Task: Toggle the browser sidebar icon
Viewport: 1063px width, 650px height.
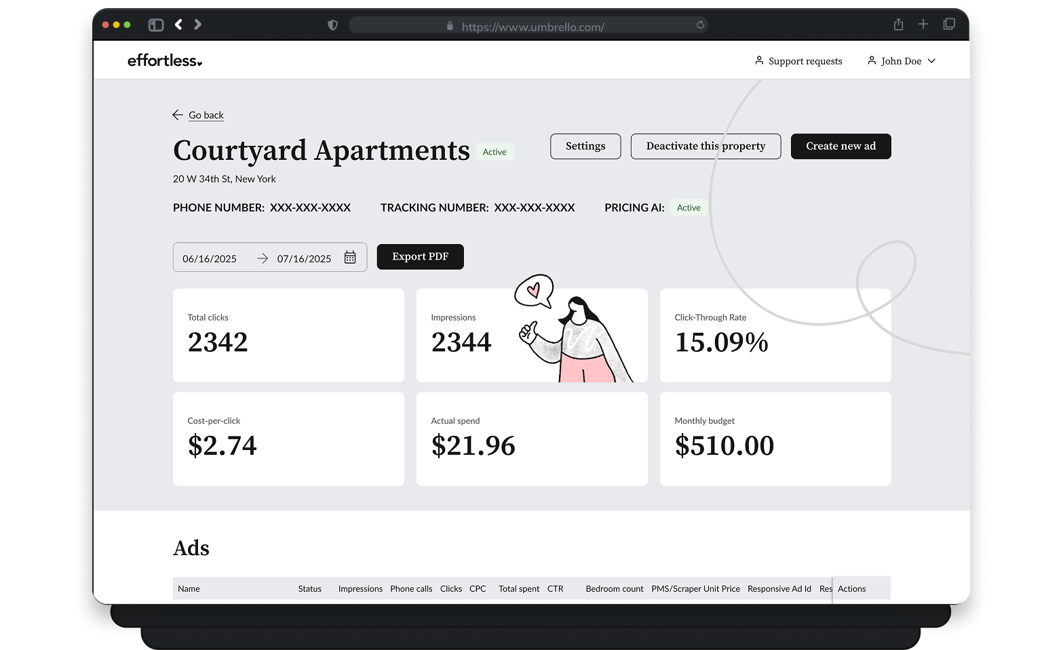Action: point(156,25)
